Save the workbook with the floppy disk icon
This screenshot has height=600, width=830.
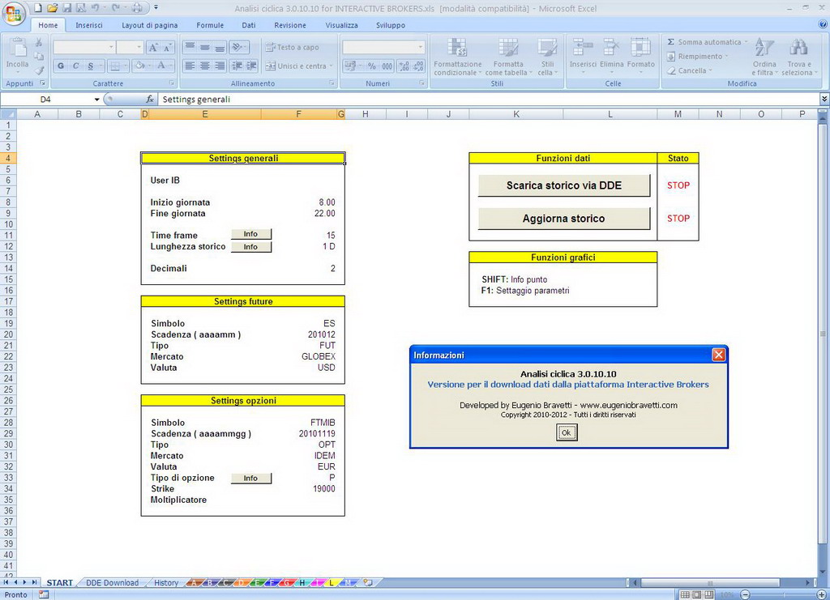(x=66, y=8)
